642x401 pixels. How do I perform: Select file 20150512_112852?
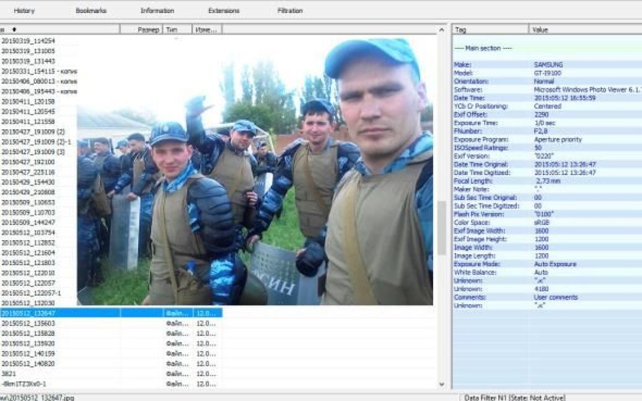pos(28,243)
